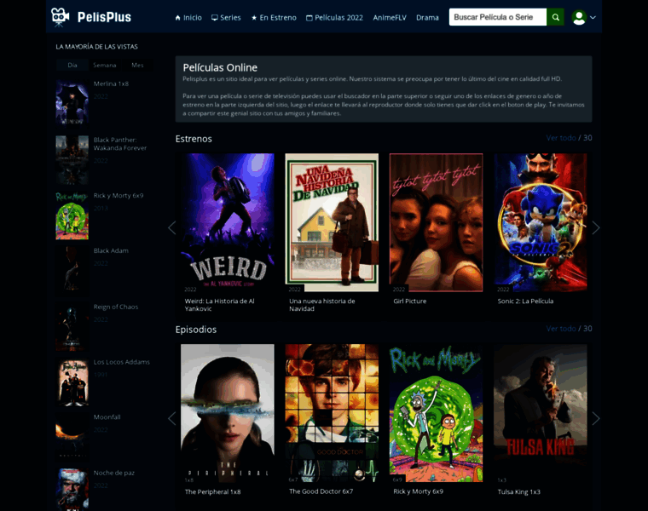Screen dimensions: 648x511
Task: Open Reign of Chaos sidebar entry
Action: (116, 307)
